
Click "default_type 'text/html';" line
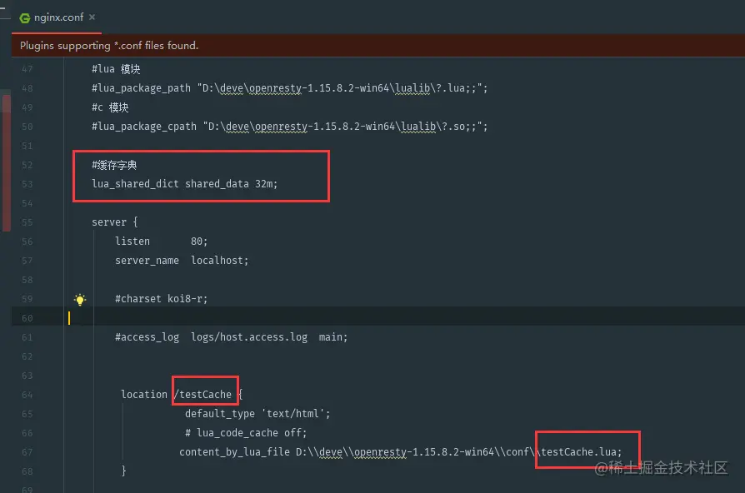tap(257, 414)
